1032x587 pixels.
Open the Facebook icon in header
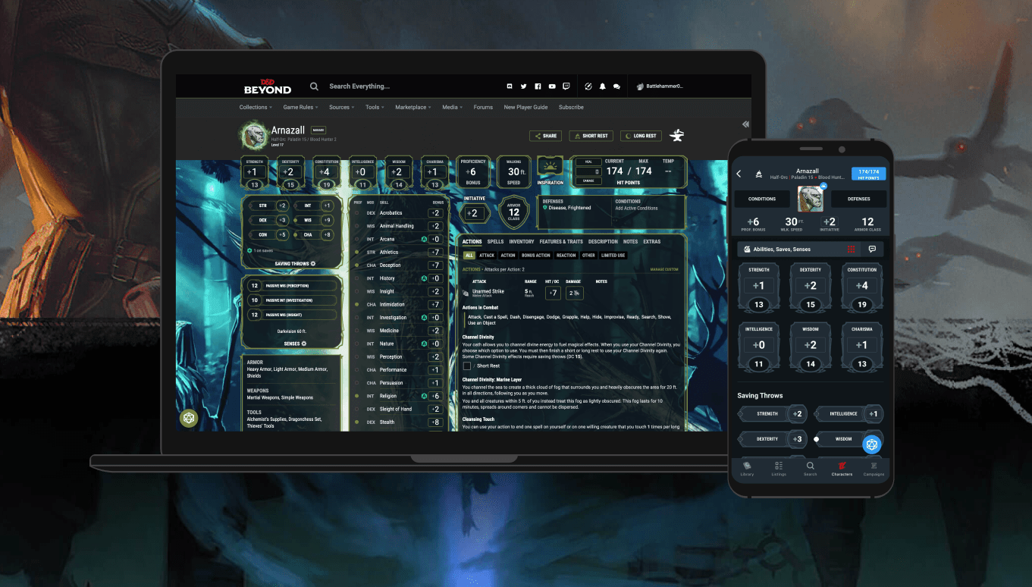538,86
